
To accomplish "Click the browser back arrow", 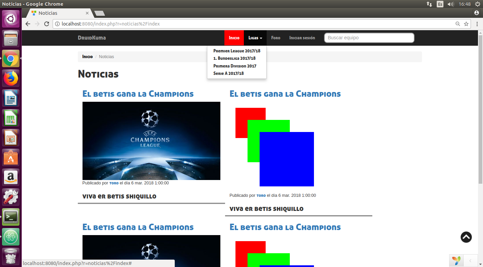I will [28, 24].
